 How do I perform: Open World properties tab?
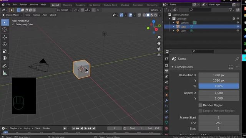click(166, 88)
